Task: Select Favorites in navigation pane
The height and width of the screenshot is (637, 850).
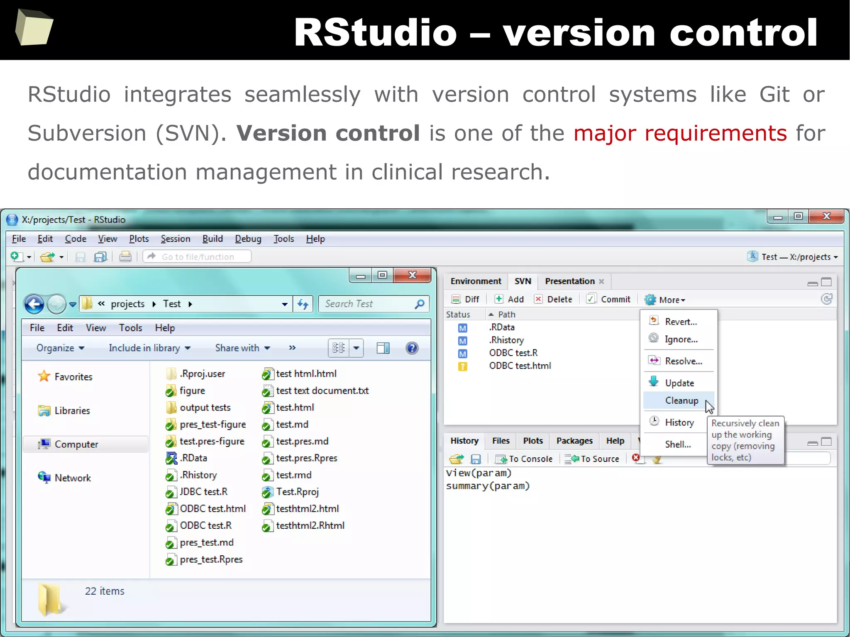Action: [66, 377]
